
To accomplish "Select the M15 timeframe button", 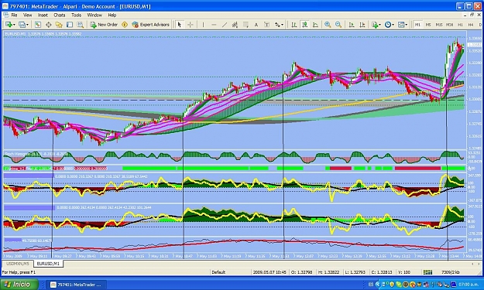I will click(x=438, y=25).
